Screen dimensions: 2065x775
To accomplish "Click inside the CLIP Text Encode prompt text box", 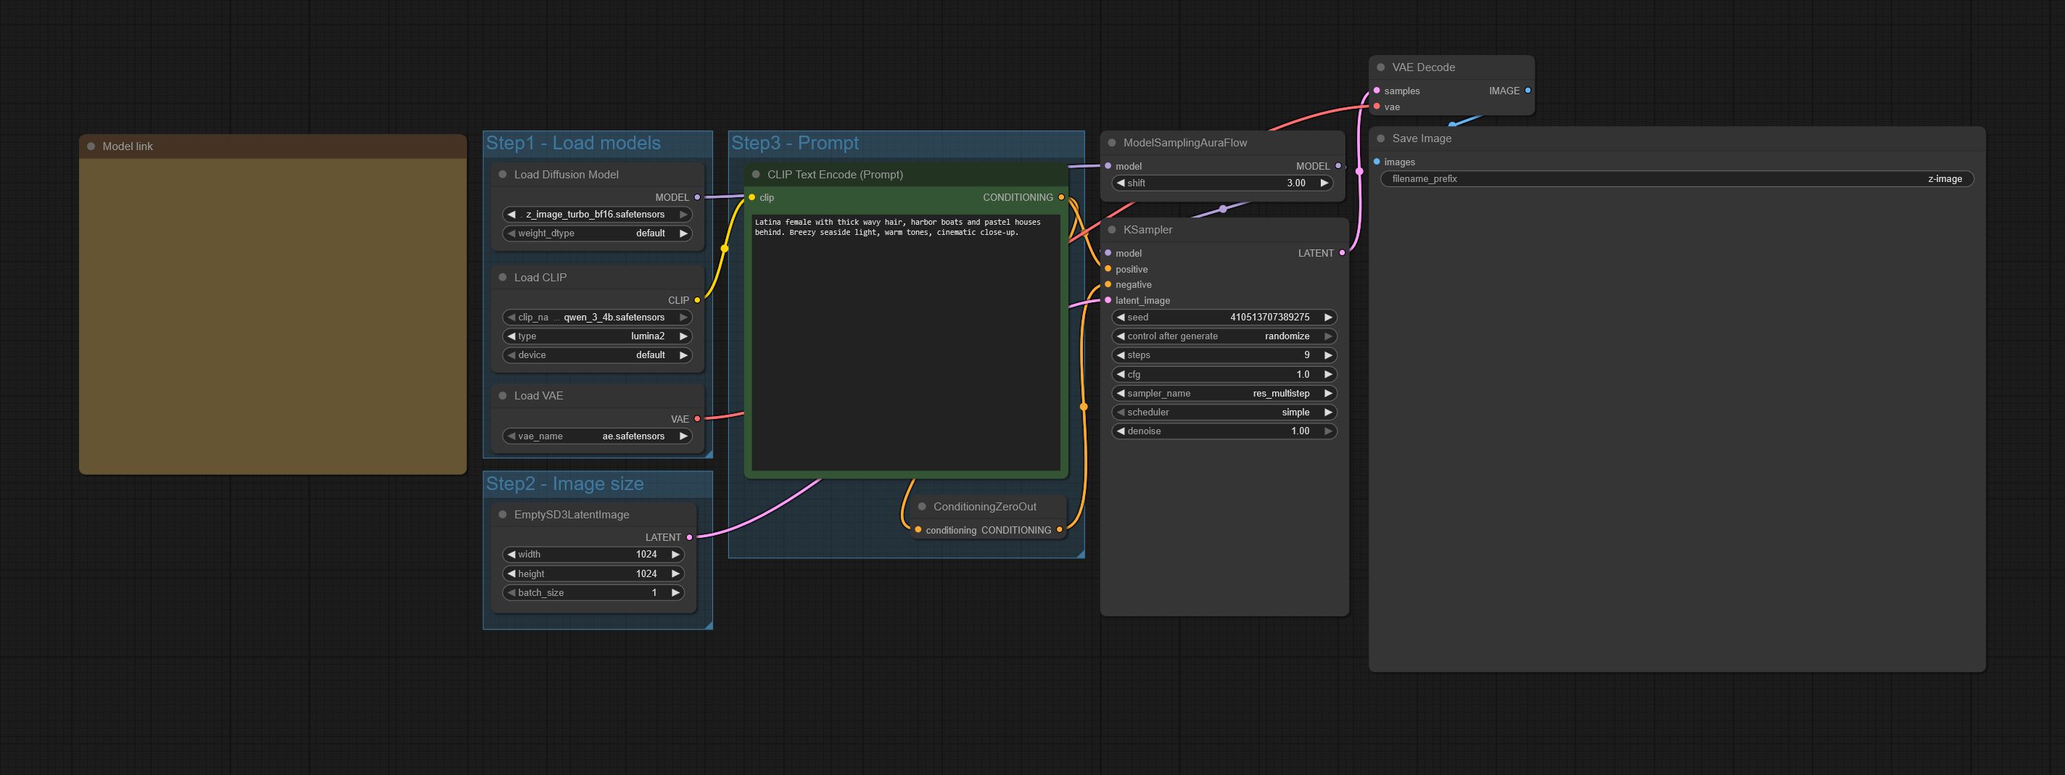I will click(x=906, y=344).
